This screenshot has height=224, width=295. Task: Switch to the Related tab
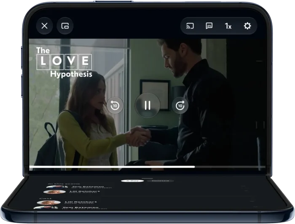pos(160,181)
